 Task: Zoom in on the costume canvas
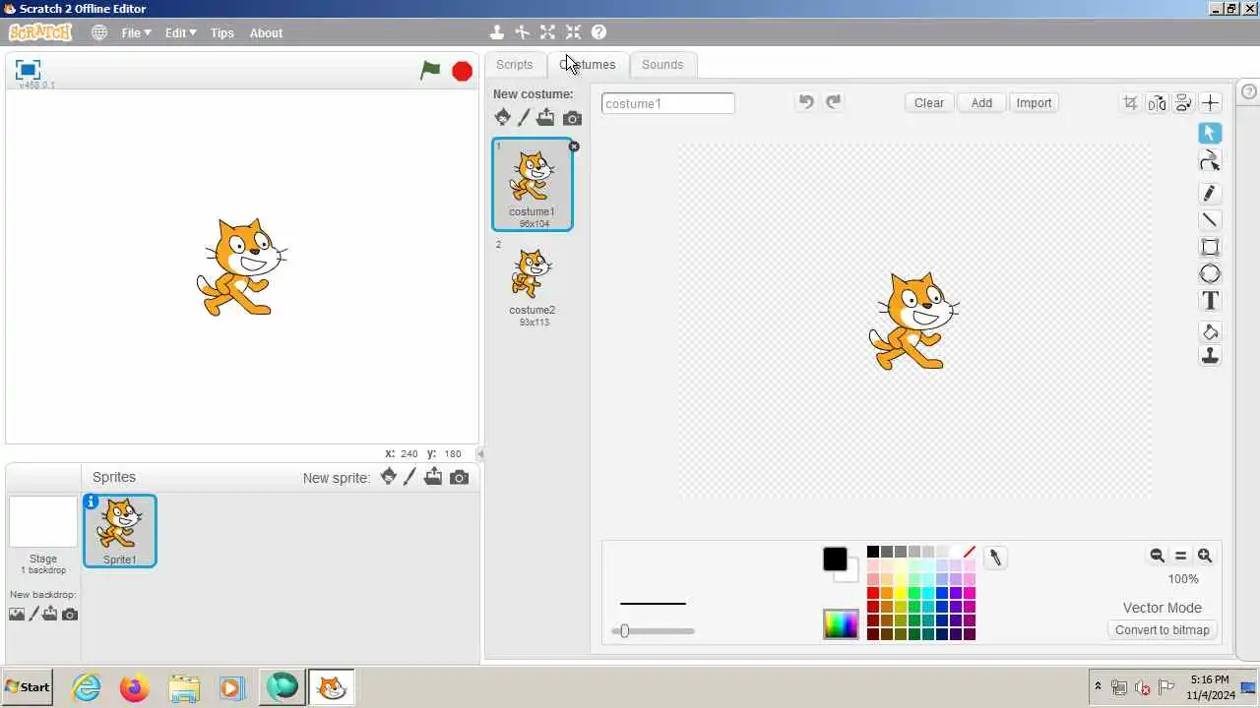pos(1204,556)
